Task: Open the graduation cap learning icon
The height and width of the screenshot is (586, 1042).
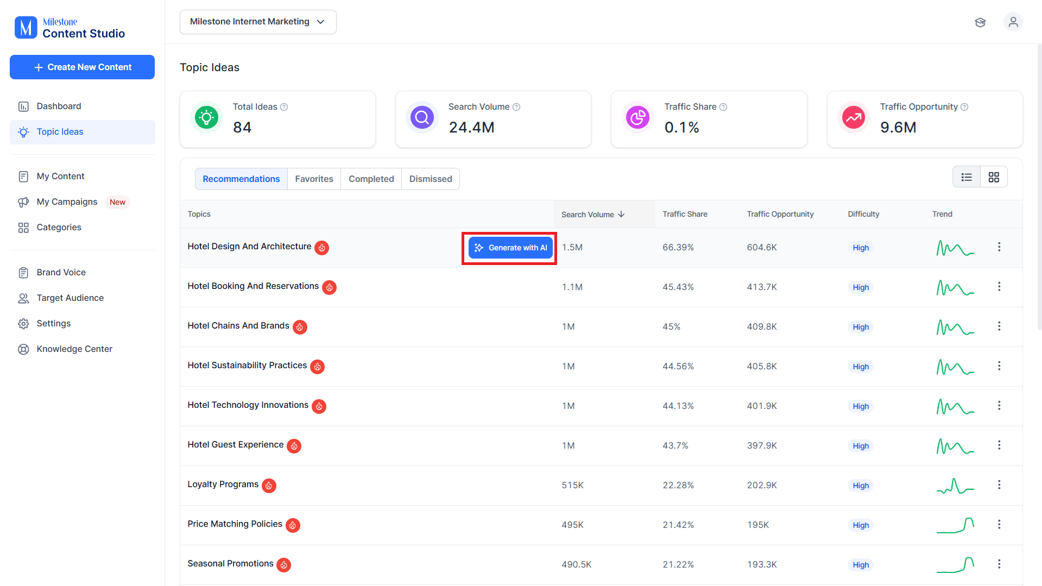Action: [x=980, y=22]
